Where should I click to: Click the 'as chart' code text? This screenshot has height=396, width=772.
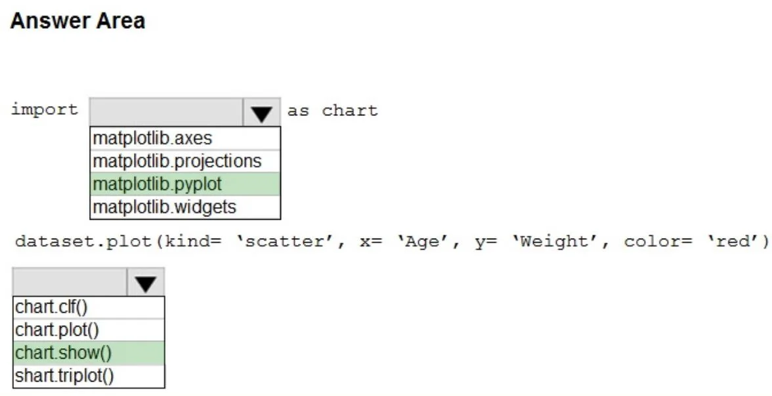tap(332, 110)
